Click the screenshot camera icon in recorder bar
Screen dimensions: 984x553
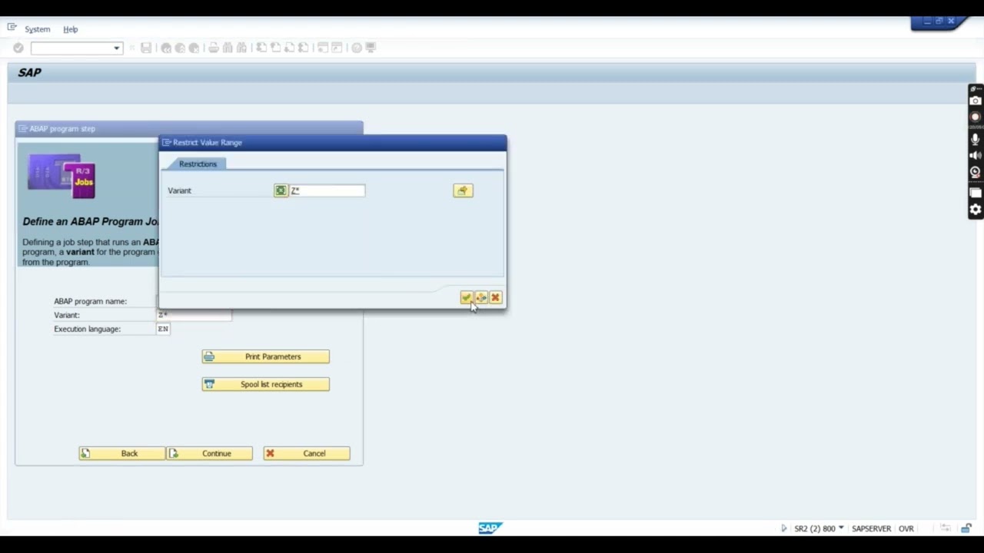976,101
